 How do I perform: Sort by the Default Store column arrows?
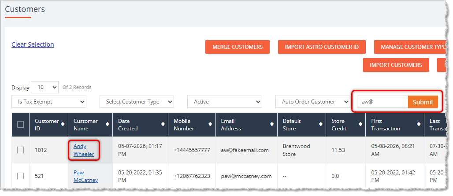tap(321, 124)
